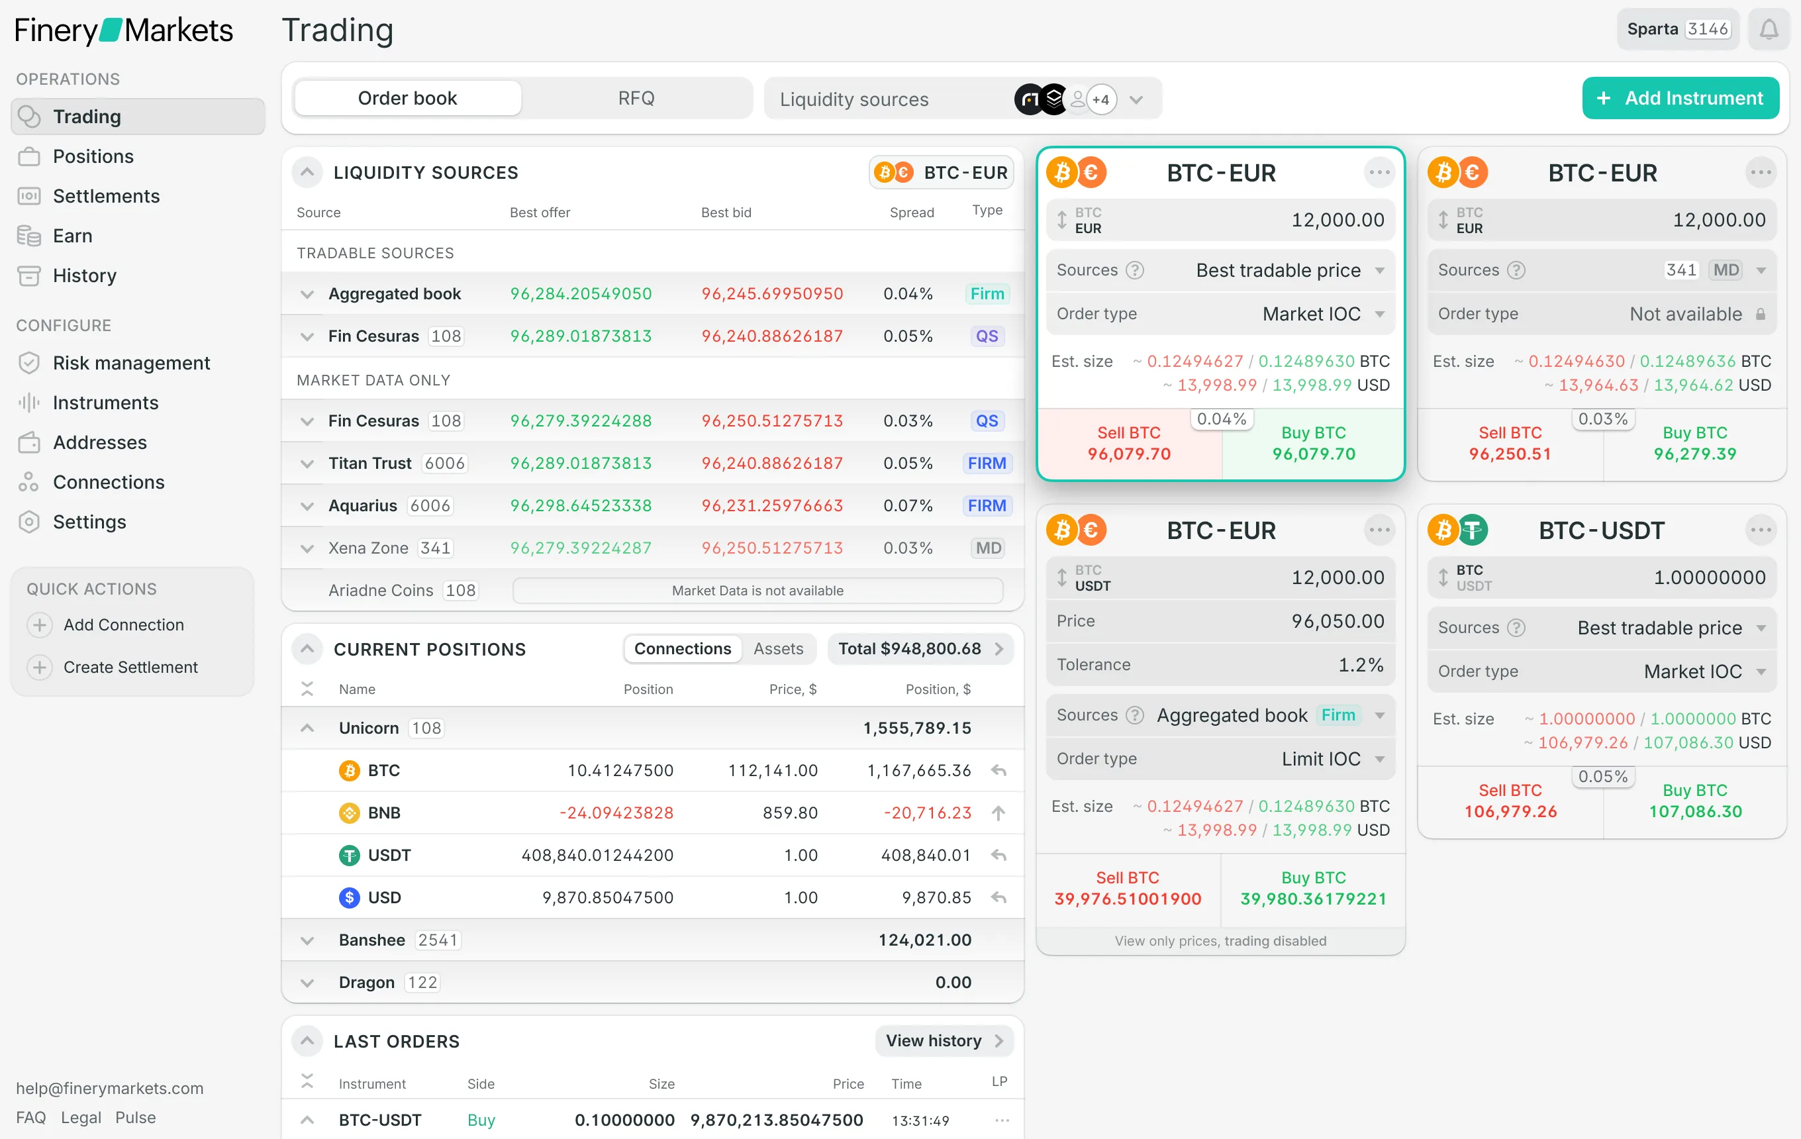The width and height of the screenshot is (1801, 1139).
Task: Click the Tolerance 1.2% field
Action: [x=1220, y=665]
